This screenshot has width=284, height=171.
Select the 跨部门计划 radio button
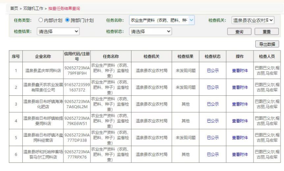(67, 20)
